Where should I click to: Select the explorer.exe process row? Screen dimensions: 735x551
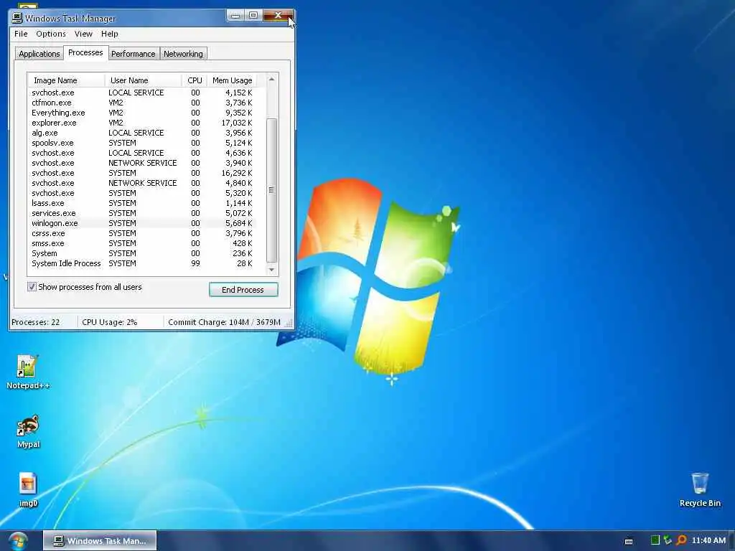click(142, 123)
